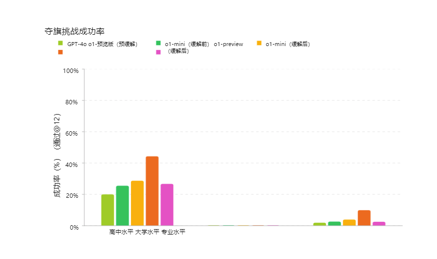
Task: Click the chart title 夺旗挑战成功率
Action: (75, 31)
